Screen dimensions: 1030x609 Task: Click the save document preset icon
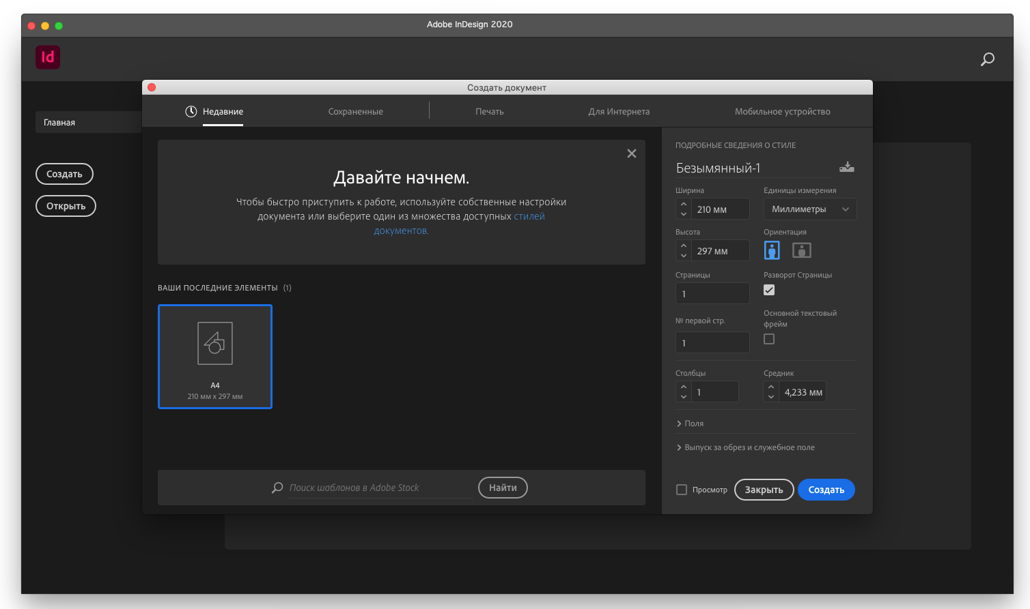[x=846, y=167]
